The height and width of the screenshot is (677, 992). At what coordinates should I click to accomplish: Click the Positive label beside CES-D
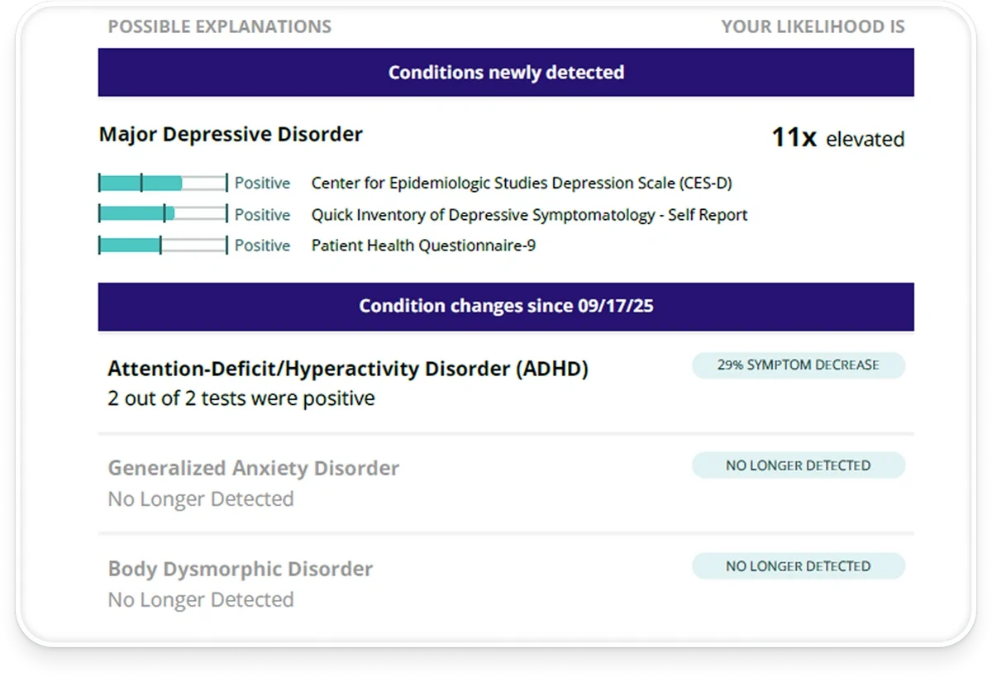pyautogui.click(x=263, y=184)
